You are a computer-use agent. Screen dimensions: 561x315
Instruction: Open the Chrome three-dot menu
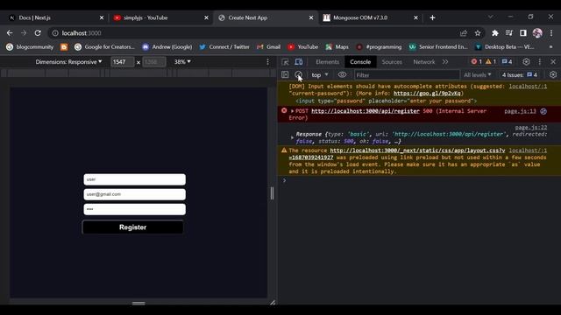551,33
